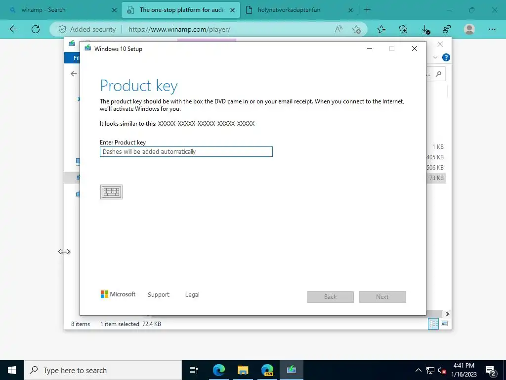Click the File Explorer search magnifier
This screenshot has width=506, height=380.
pos(438,74)
